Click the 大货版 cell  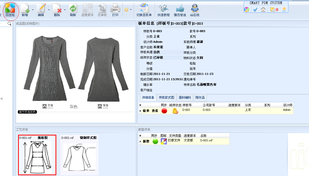189,140
